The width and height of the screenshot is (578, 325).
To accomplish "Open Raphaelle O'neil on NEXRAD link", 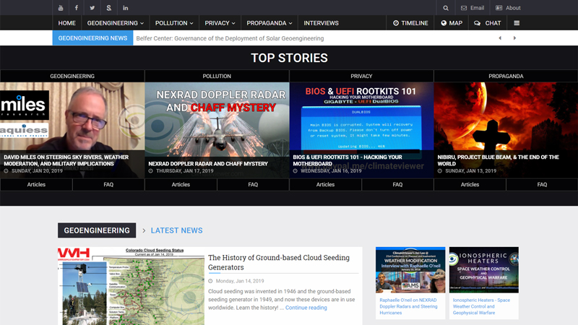I will click(x=408, y=306).
